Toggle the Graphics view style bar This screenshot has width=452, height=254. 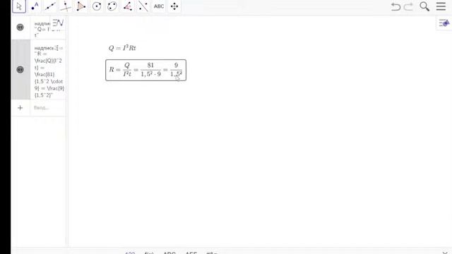coord(444,23)
